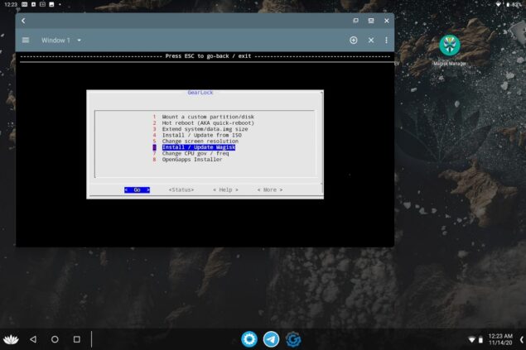Expand the system tray collapse arrow
This screenshot has width=526, height=350.
coord(521,339)
